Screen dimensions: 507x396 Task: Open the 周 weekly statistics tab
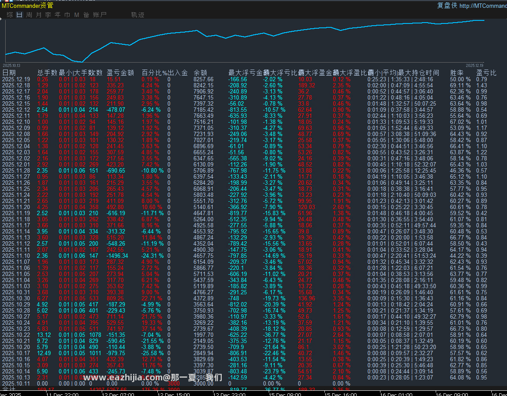29,15
